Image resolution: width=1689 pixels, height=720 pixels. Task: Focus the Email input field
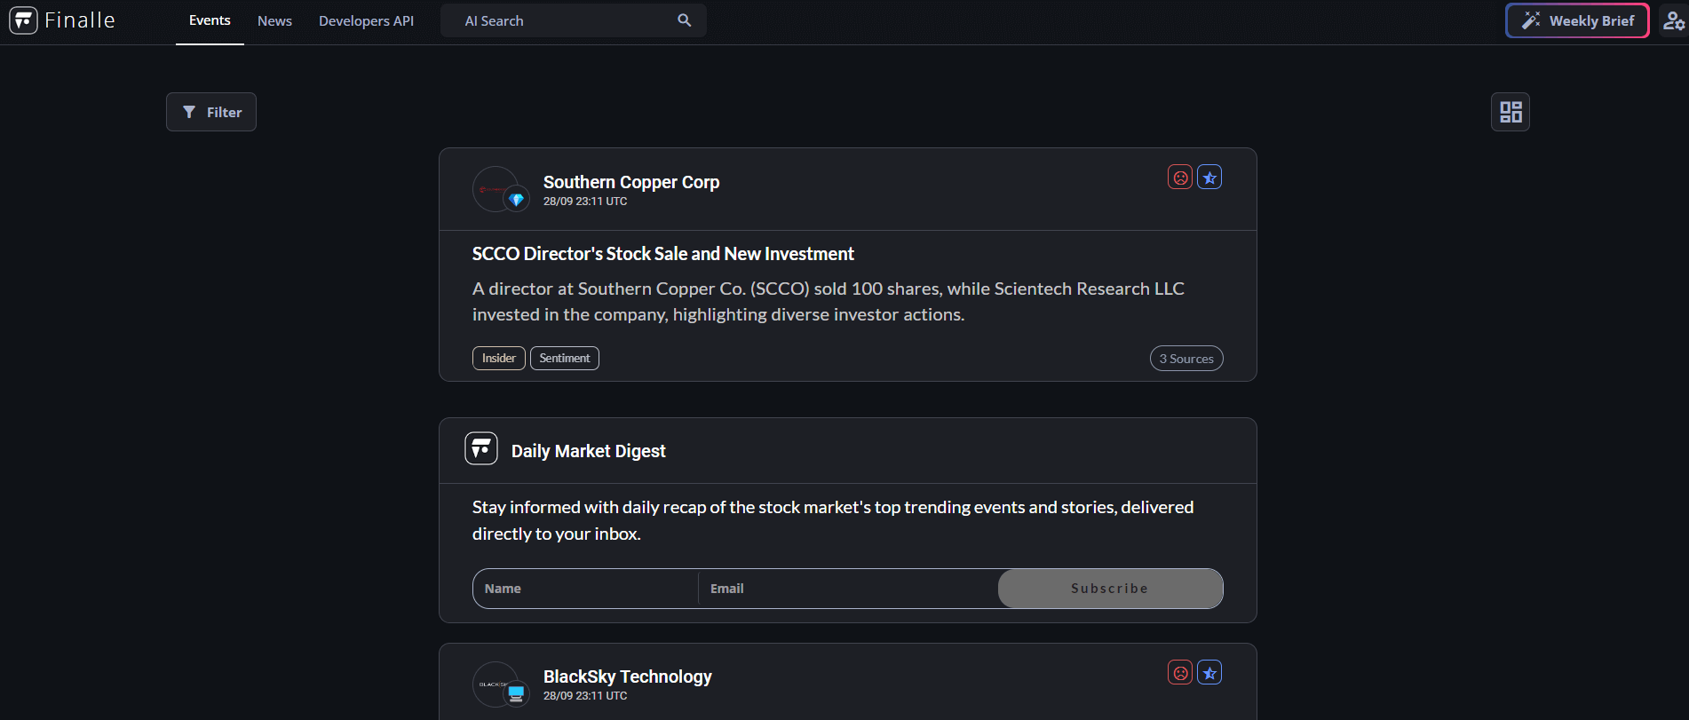click(x=848, y=589)
